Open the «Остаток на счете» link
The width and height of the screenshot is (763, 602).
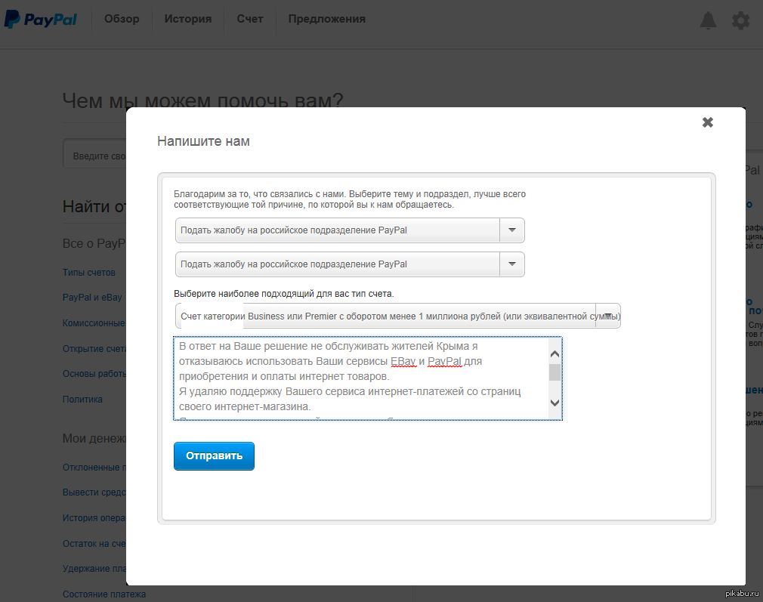coord(94,544)
